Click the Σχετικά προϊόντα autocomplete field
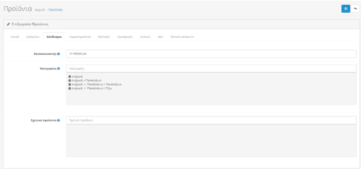The width and height of the screenshot is (361, 169). coord(211,120)
